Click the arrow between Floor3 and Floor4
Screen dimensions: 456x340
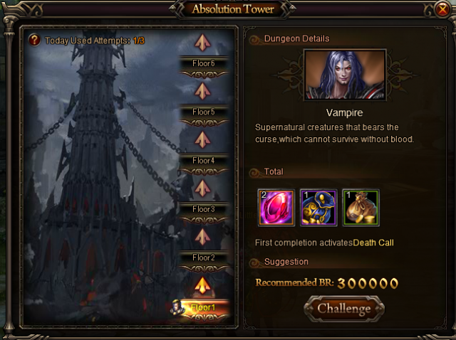point(202,188)
